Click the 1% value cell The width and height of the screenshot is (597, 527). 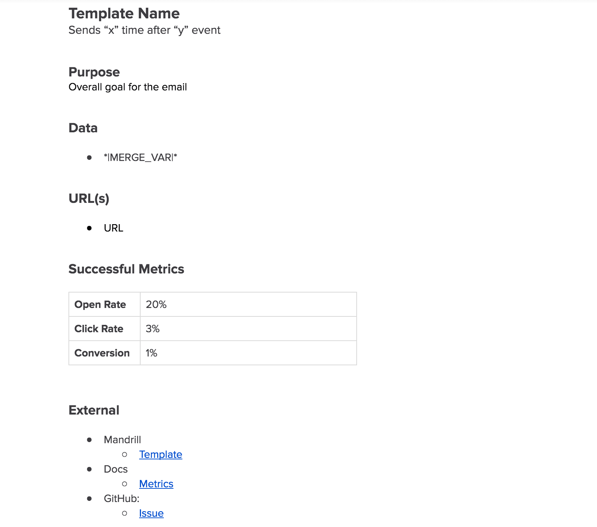(248, 353)
